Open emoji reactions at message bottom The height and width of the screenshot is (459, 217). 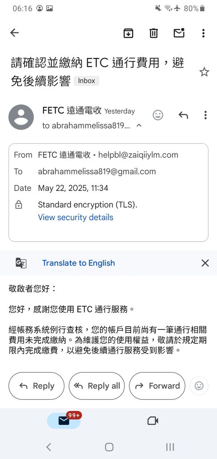[x=199, y=386]
